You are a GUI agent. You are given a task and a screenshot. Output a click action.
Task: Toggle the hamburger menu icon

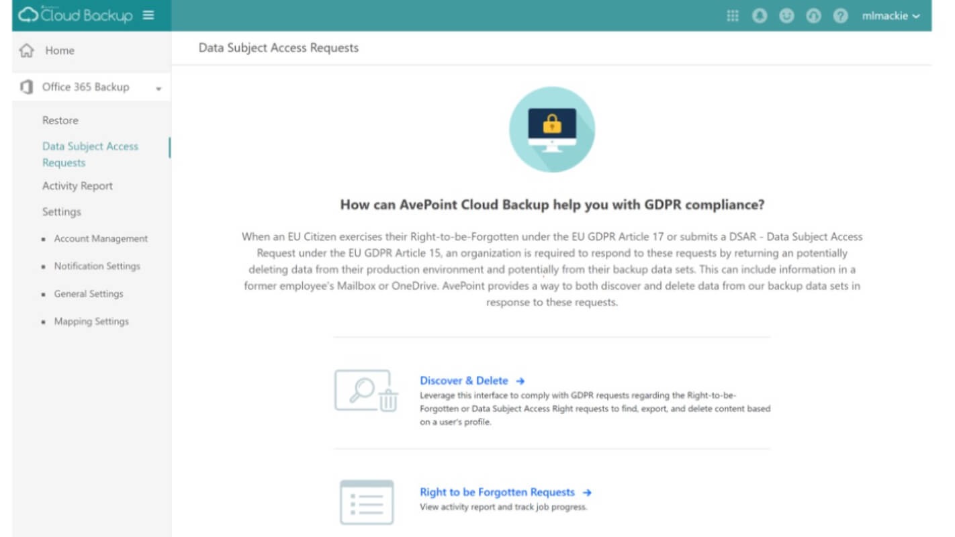pos(148,15)
